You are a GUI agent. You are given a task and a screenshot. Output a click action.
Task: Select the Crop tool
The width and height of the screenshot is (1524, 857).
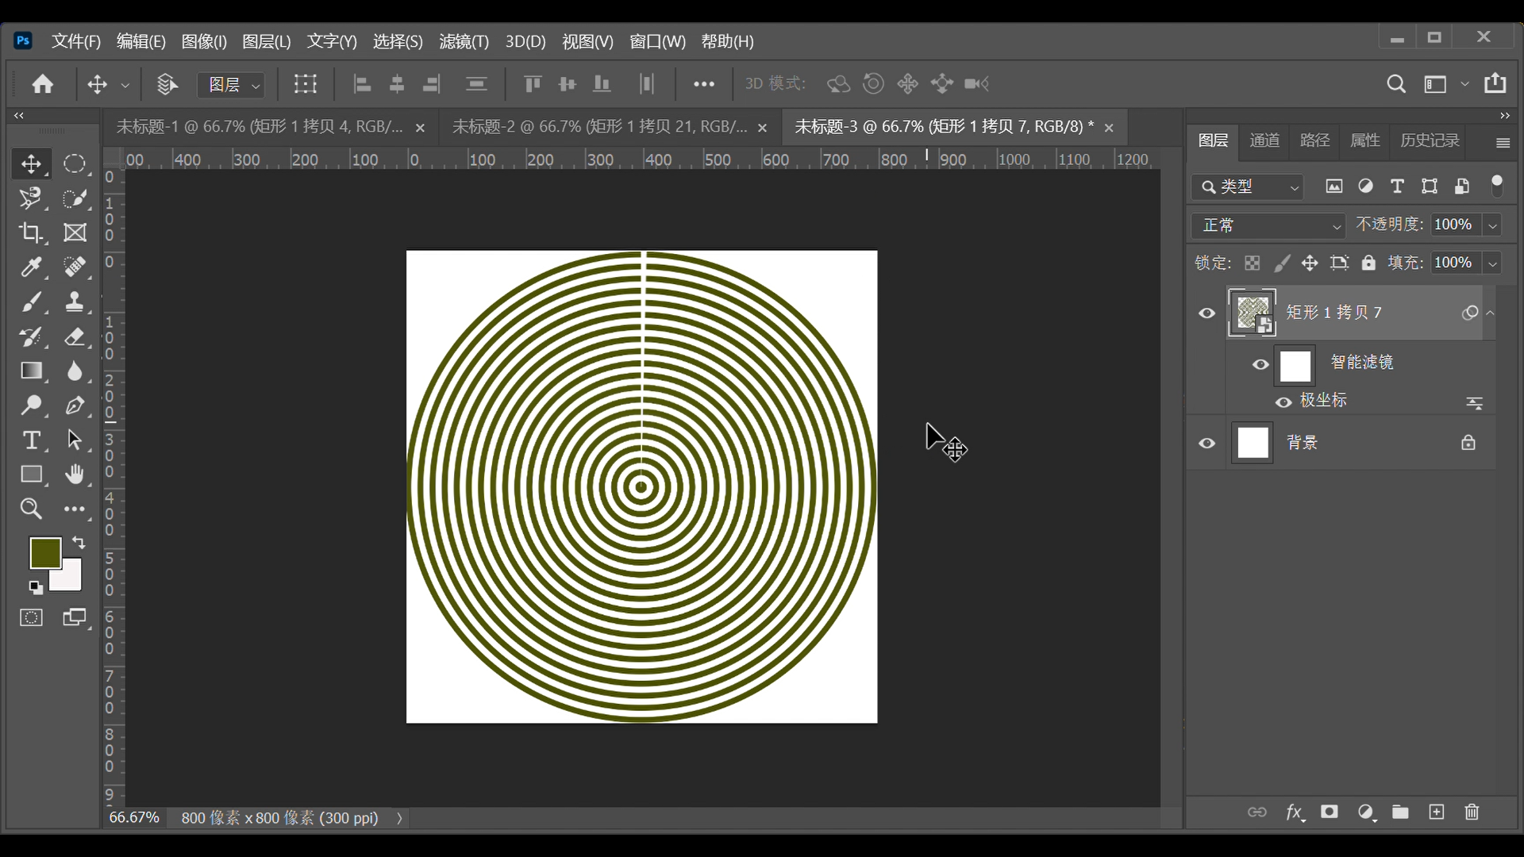(31, 233)
